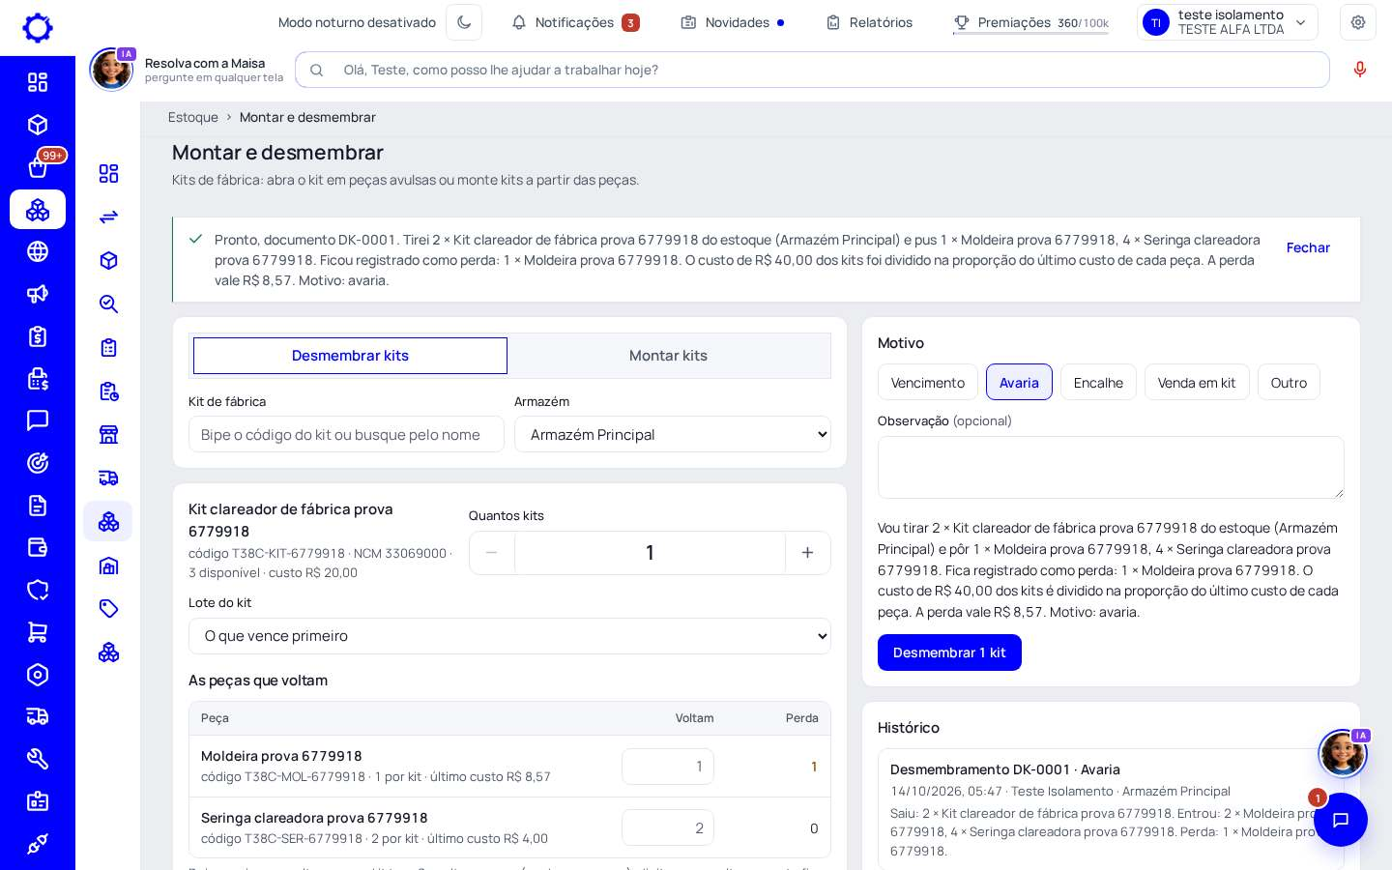
Task: Open store front icon in secondary sidebar
Action: (x=108, y=434)
